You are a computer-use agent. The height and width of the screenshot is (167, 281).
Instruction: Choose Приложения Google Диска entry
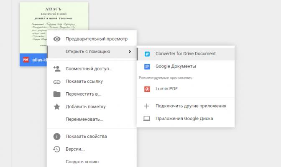click(186, 119)
